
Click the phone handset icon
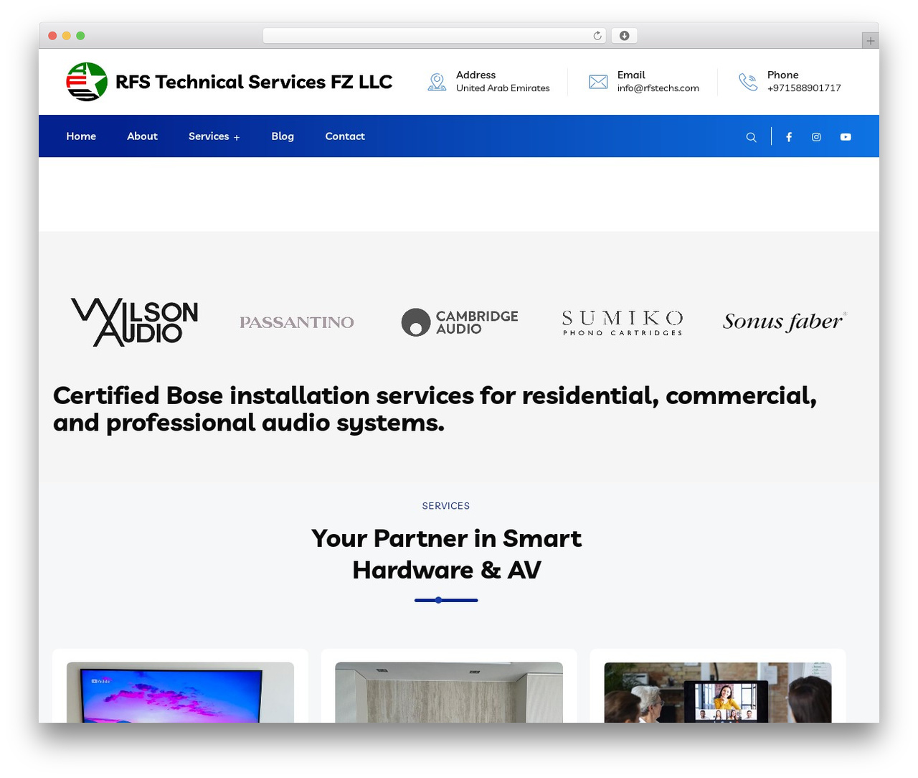pyautogui.click(x=748, y=82)
